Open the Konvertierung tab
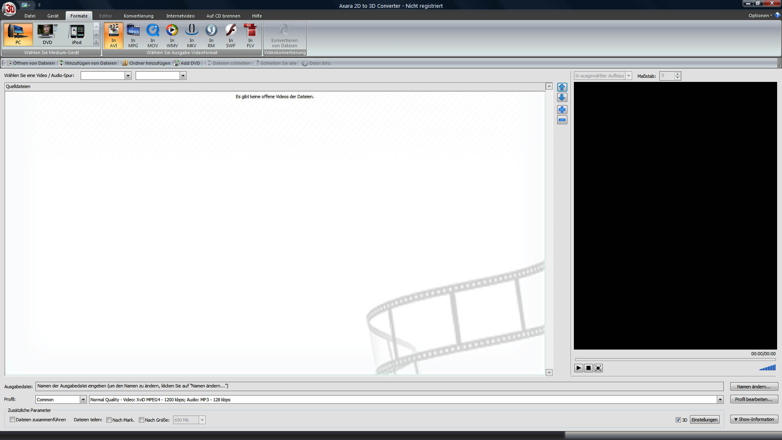The image size is (782, 440). point(138,16)
